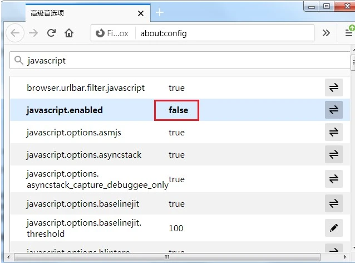Click the about:config address bar
The image size is (355, 263).
(223, 33)
